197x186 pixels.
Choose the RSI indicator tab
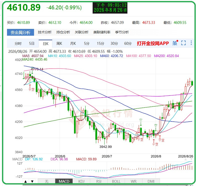tap(99, 181)
